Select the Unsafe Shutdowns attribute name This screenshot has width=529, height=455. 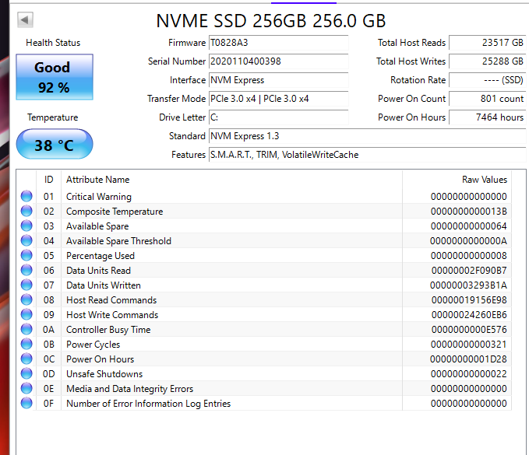click(x=104, y=374)
